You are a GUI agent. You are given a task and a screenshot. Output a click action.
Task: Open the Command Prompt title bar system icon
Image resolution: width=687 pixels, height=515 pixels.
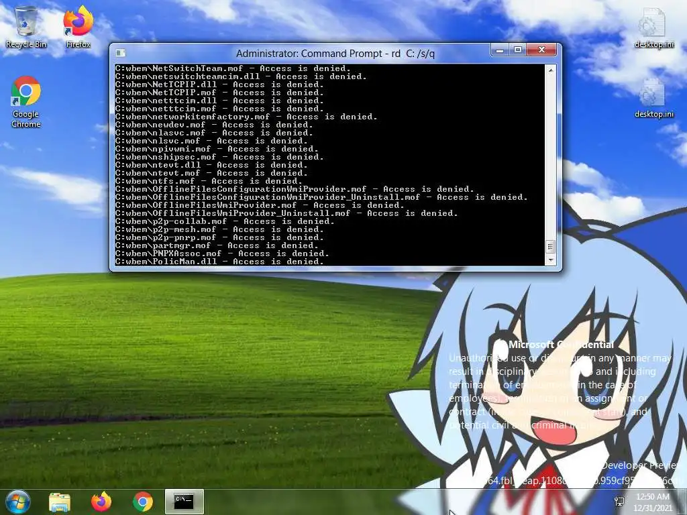pyautogui.click(x=121, y=54)
